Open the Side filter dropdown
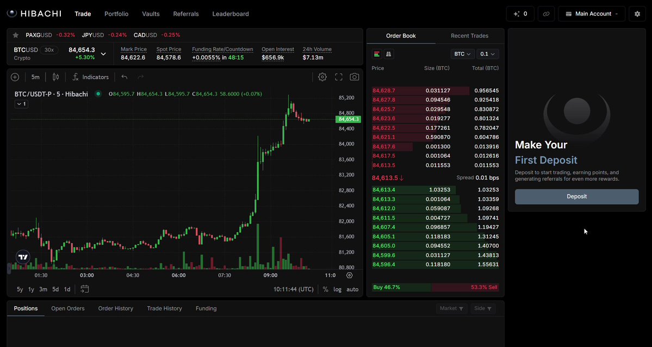The image size is (652, 347). 483,308
